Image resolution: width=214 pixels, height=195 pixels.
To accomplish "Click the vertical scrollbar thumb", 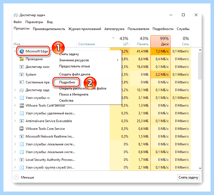I will (200, 66).
